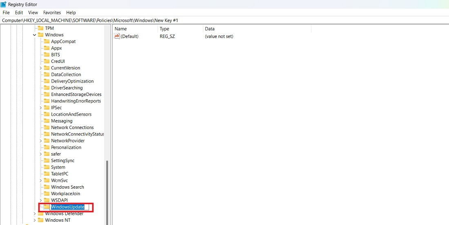Click the Windows folder icon
The image size is (449, 225).
click(x=40, y=35)
